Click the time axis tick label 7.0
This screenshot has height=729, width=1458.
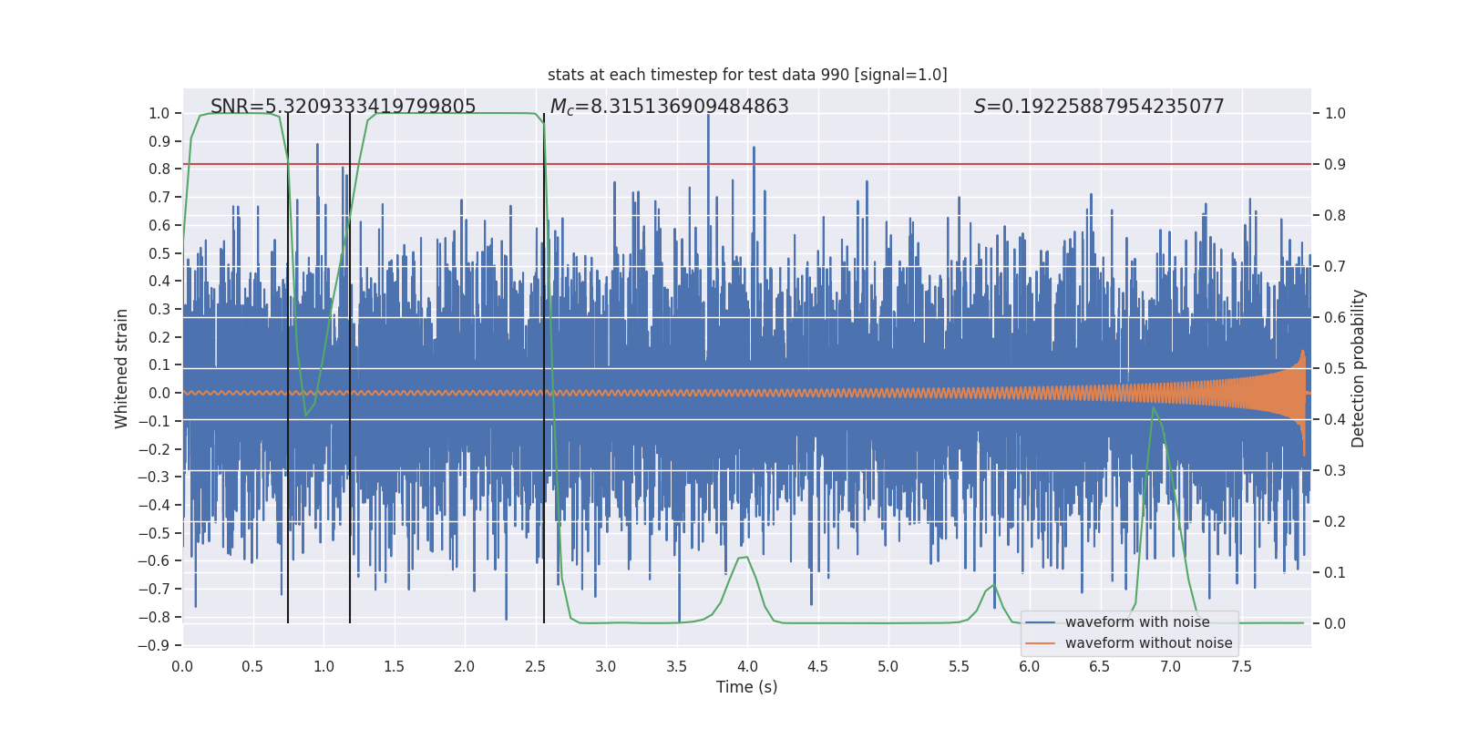(1171, 666)
